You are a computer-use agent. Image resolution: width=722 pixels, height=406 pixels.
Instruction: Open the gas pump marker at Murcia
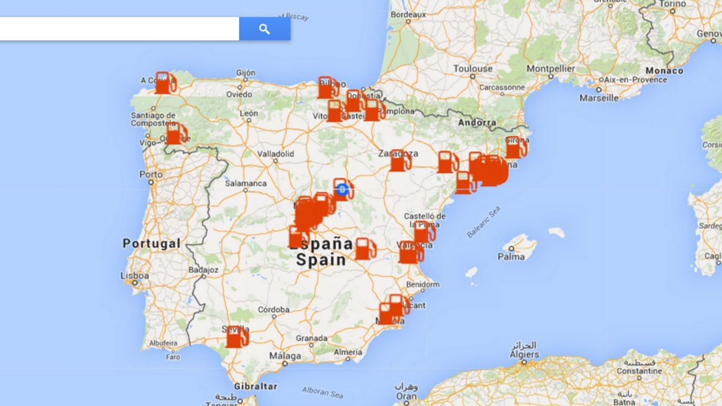[x=389, y=314]
